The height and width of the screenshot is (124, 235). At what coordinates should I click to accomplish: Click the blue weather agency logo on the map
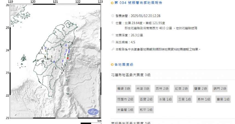click(x=93, y=112)
